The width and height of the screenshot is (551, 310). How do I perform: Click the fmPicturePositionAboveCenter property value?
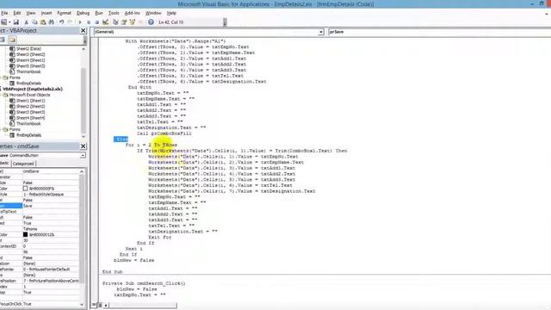click(51, 281)
